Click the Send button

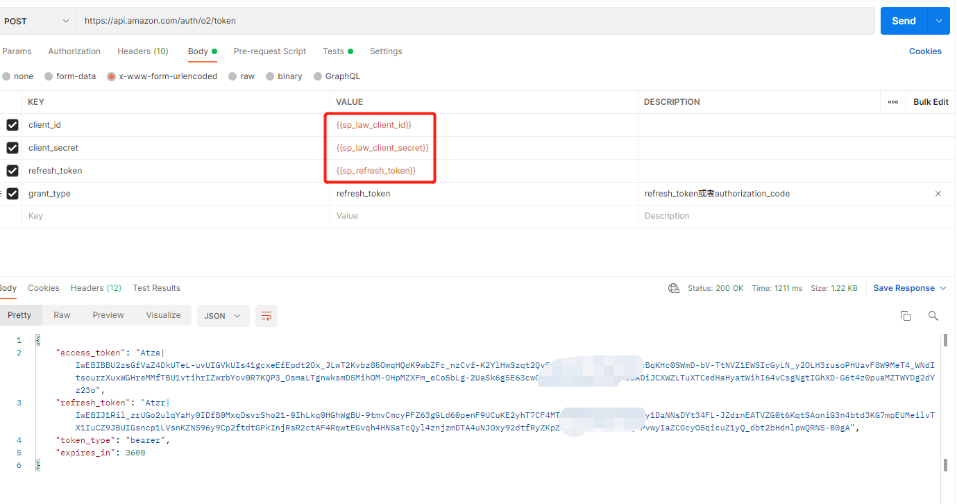coord(903,21)
